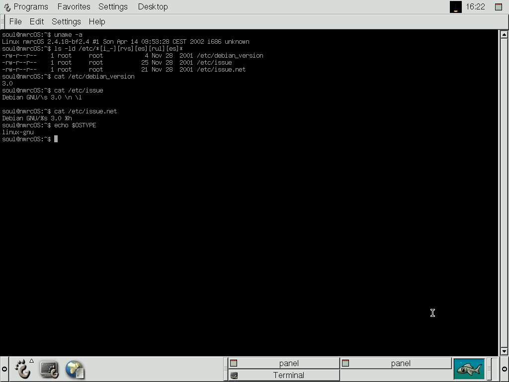Click the terminal vertical scrollbar track
Screen dimensions: 509x382
tap(504, 193)
